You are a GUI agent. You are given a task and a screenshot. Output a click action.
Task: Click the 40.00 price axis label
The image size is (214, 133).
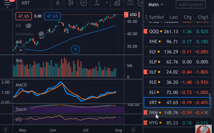pos(132,34)
